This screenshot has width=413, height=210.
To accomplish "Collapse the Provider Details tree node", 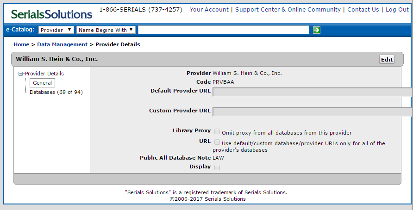I will pyautogui.click(x=20, y=74).
